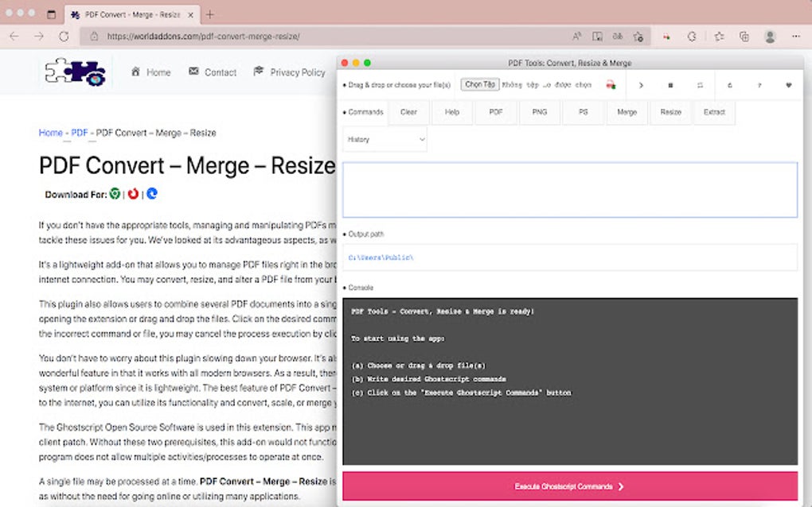Open the immersive reader icon
812x507 pixels.
click(597, 37)
